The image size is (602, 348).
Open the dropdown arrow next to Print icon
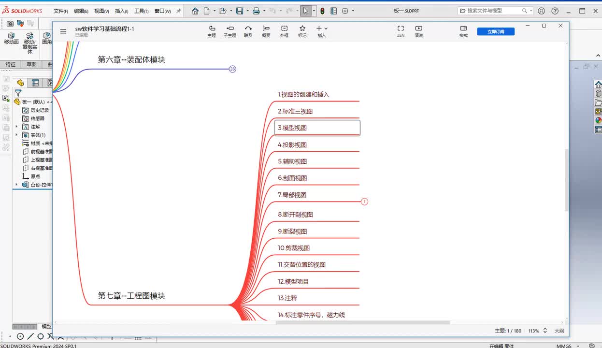[x=264, y=11]
